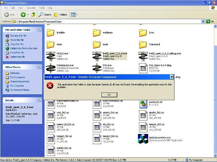Click the file list scroll up arrow
This screenshot has height=162, width=217.
tap(215, 26)
